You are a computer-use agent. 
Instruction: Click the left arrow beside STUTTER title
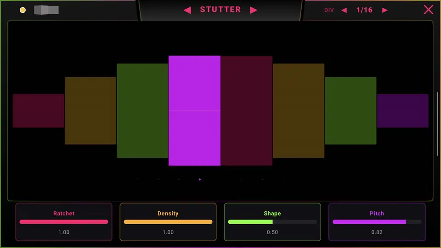coord(187,10)
